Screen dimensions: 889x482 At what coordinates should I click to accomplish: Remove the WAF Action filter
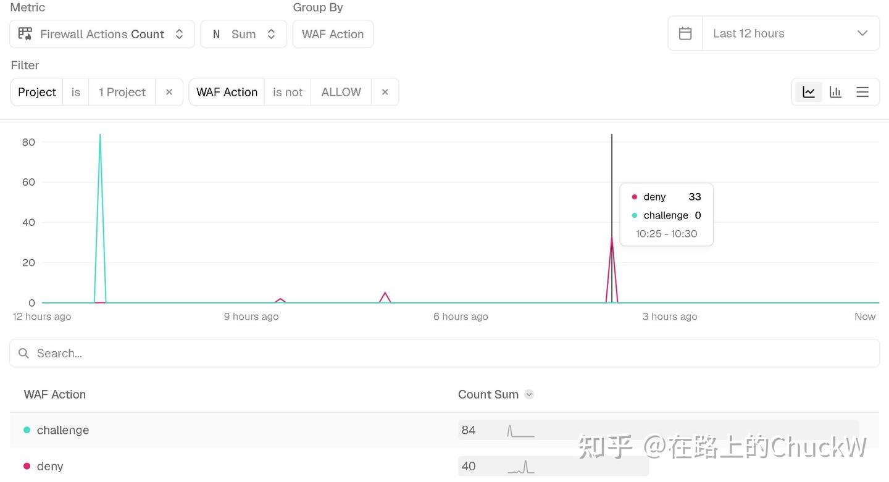coord(385,92)
